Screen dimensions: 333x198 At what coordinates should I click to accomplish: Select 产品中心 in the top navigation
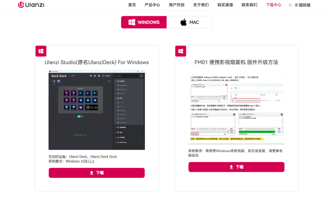152,5
